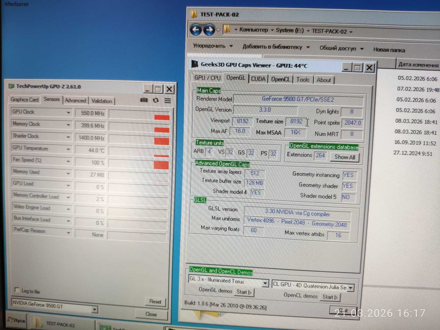Click the GPU-Z screenshot camera icon

click(144, 100)
